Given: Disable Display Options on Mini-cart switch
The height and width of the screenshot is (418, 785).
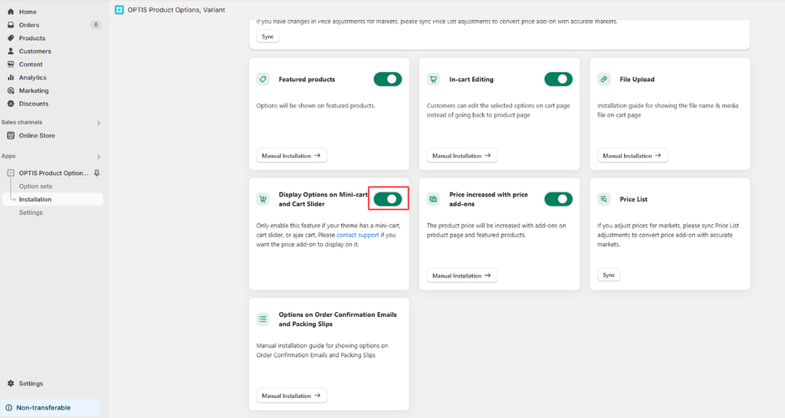Looking at the screenshot, I should click(x=387, y=199).
